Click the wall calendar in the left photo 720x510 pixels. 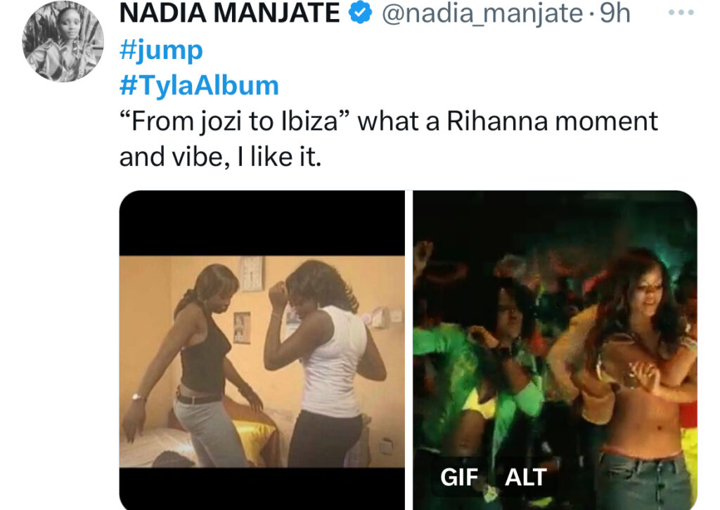[x=252, y=274]
